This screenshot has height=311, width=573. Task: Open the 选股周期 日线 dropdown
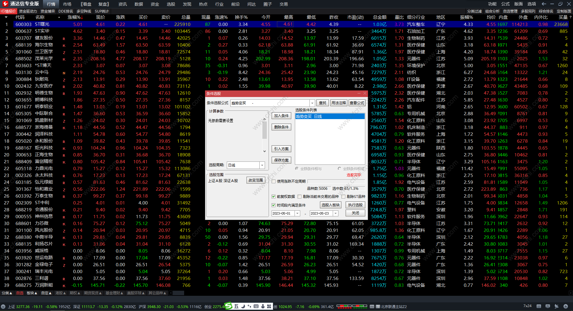(262, 165)
